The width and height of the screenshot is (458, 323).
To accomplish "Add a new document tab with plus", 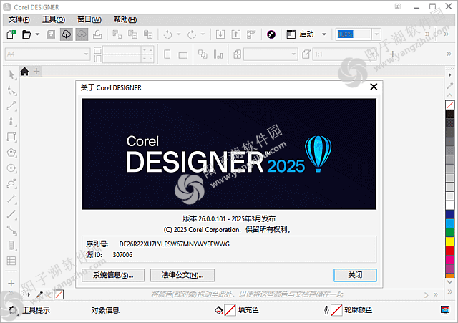I will [x=36, y=72].
